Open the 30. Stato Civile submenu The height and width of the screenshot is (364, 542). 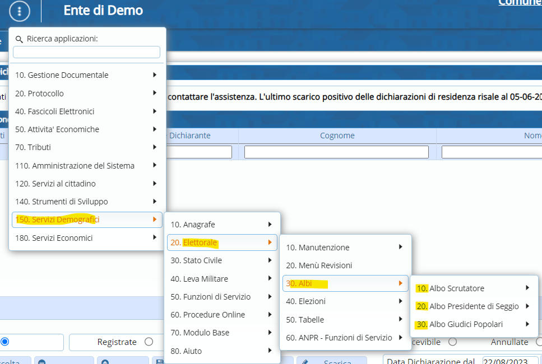223,260
